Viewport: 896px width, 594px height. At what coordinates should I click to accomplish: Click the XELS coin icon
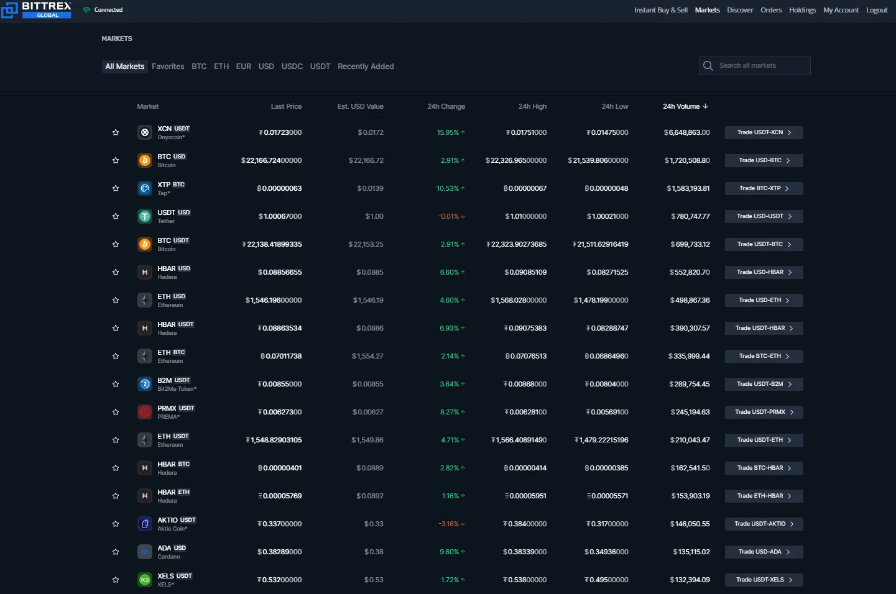point(145,580)
